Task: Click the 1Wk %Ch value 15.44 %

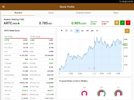Action: click(x=25, y=91)
